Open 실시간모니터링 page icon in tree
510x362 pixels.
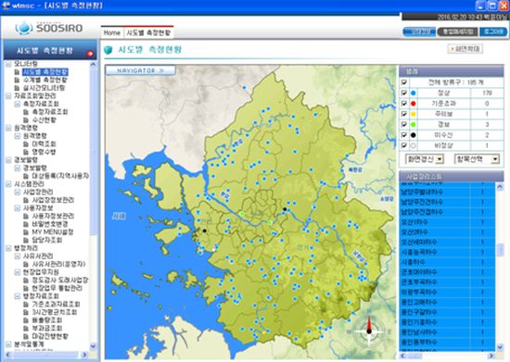tap(17, 88)
